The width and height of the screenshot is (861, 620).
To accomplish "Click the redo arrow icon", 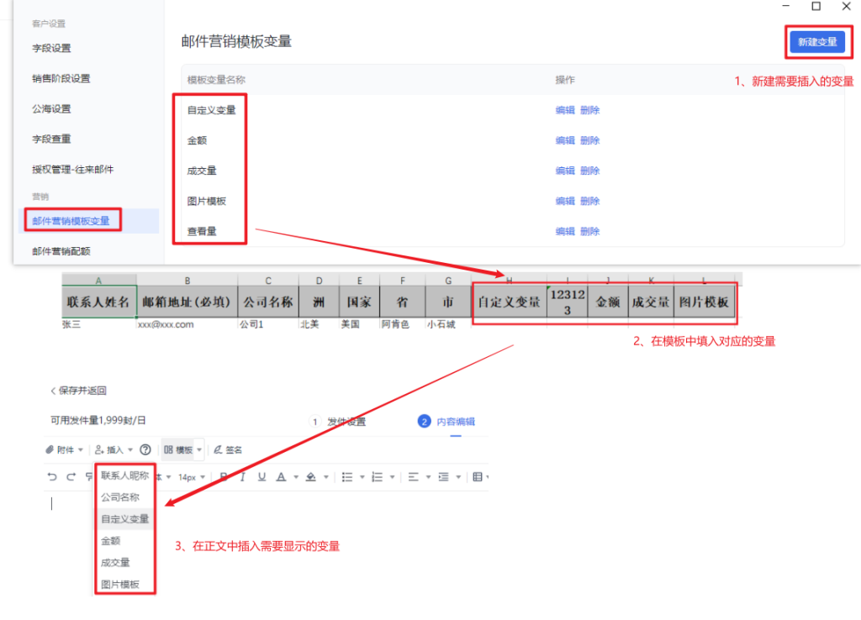I will tap(71, 477).
